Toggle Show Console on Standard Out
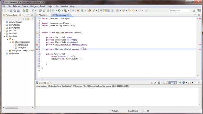203x114 pixels. click(171, 83)
